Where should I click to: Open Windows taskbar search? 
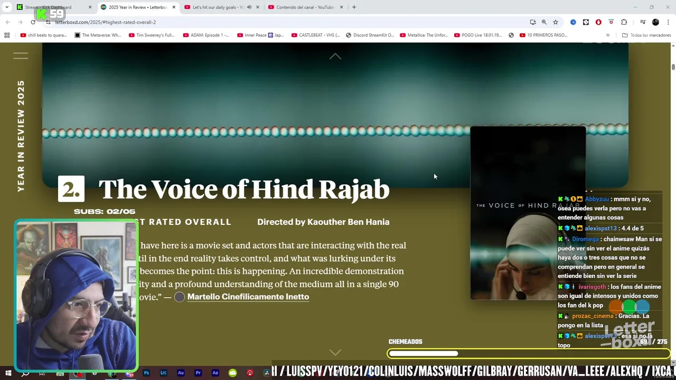(25, 373)
